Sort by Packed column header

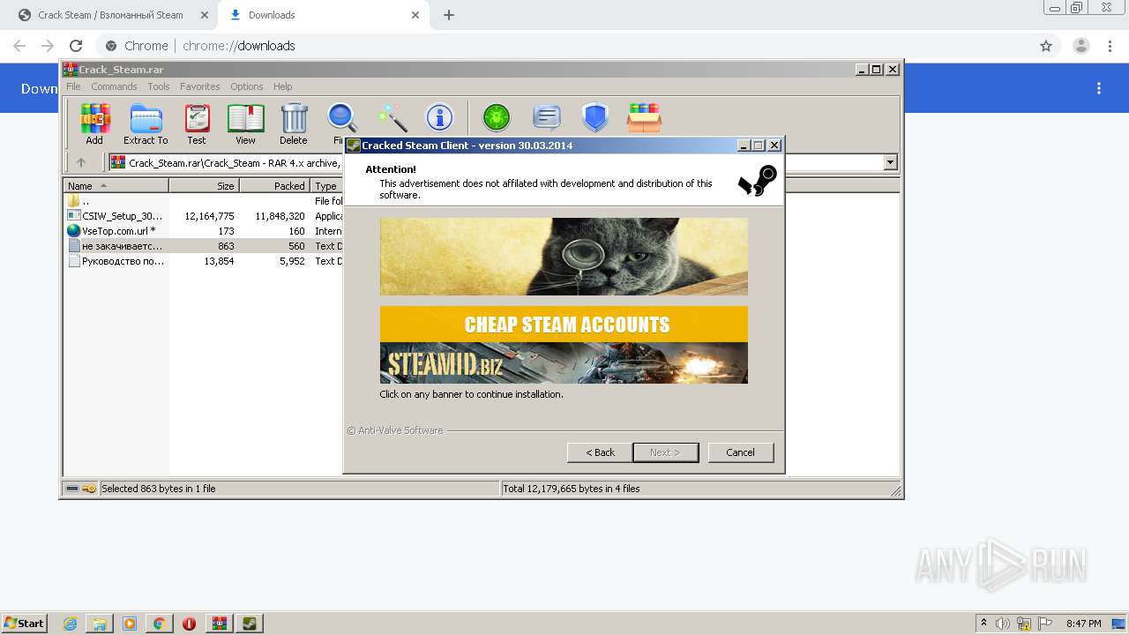click(274, 186)
